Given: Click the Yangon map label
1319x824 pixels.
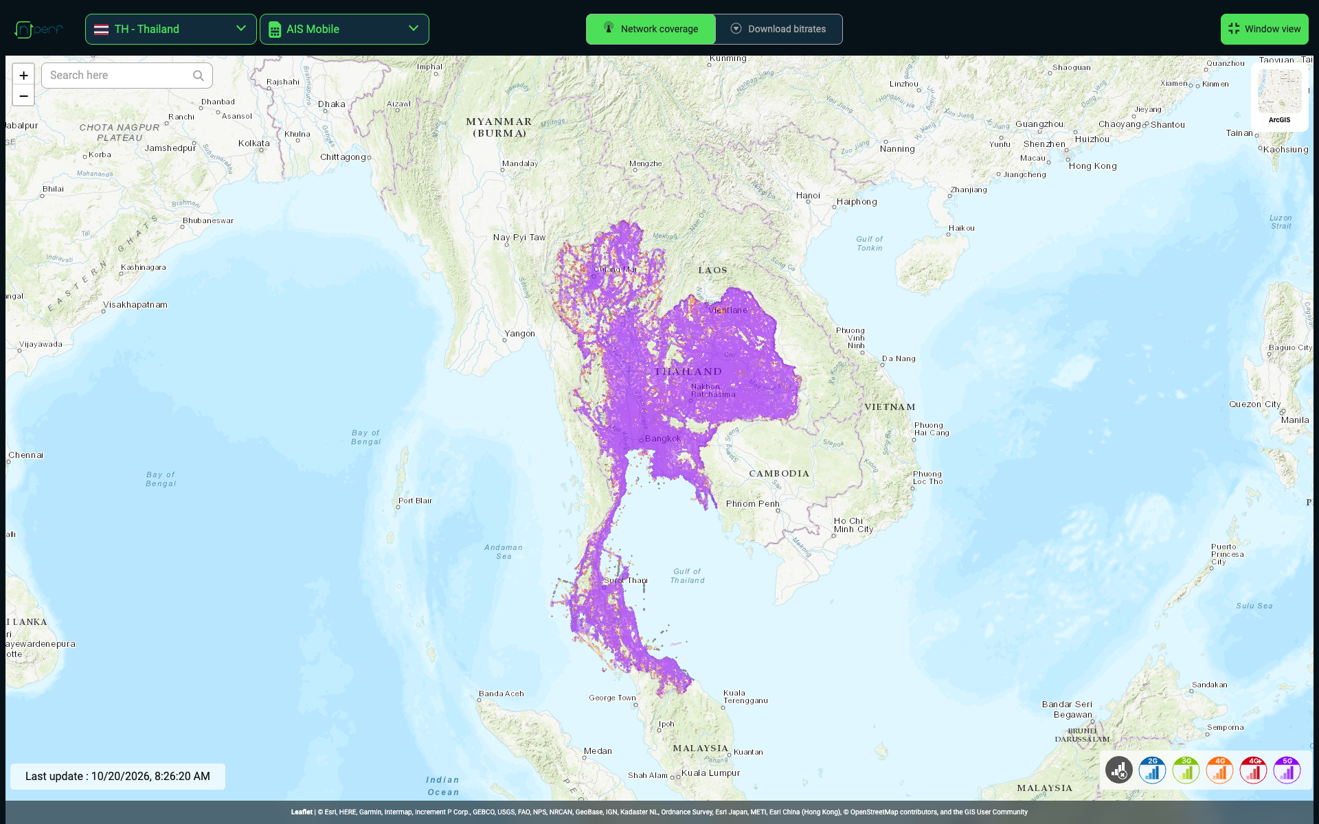Looking at the screenshot, I should click(x=519, y=334).
